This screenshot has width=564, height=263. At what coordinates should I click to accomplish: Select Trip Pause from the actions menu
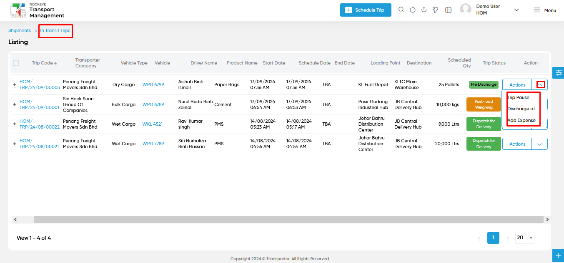[x=518, y=97]
